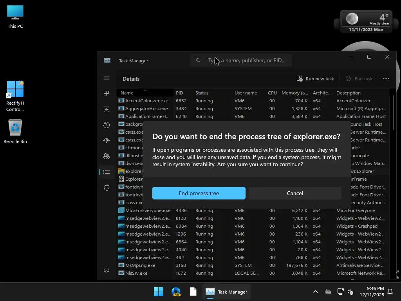Image resolution: width=401 pixels, height=301 pixels.
Task: Select the Details page icon in sidebar
Action: tap(107, 172)
